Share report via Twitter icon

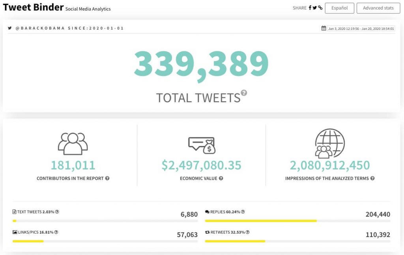click(315, 8)
